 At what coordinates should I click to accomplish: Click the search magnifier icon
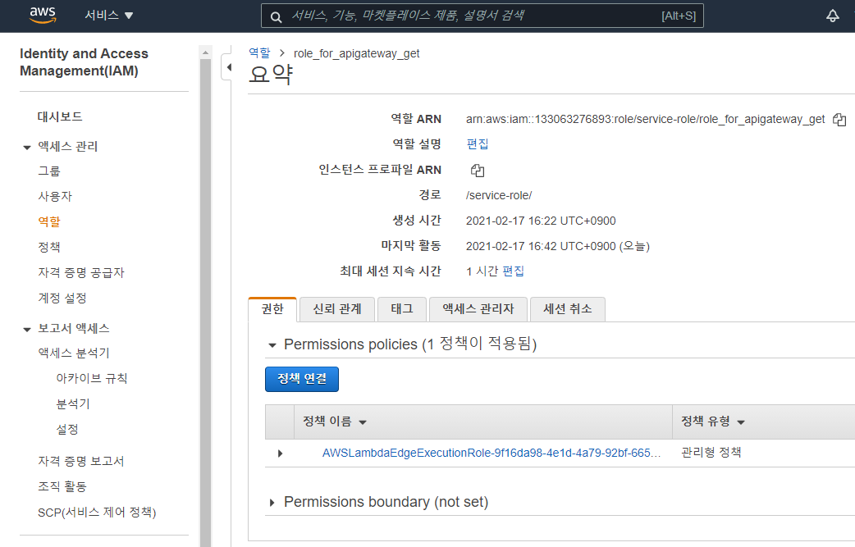pos(276,17)
